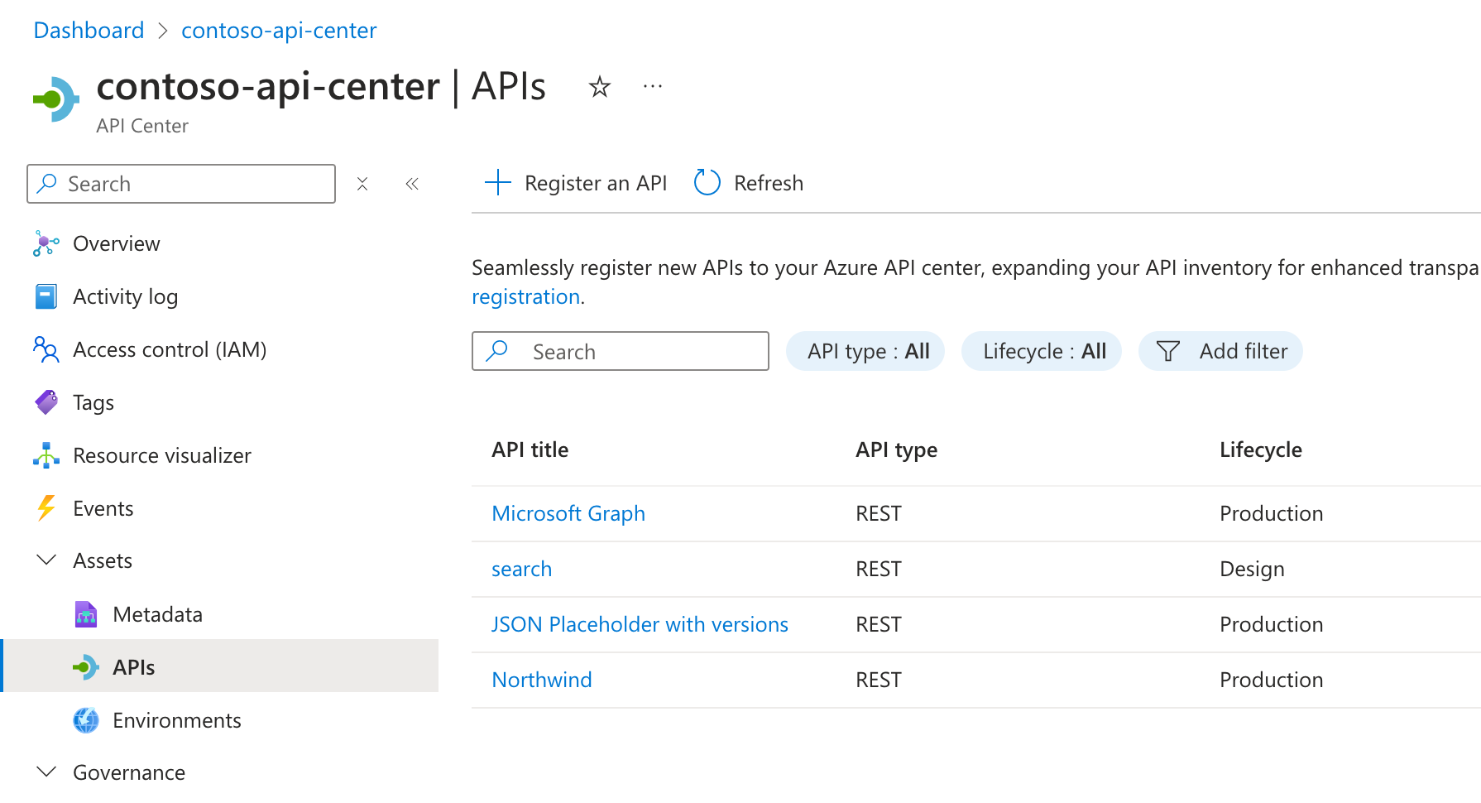Viewport: 1481px width, 803px height.
Task: Collapse the left navigation pane
Action: (412, 183)
